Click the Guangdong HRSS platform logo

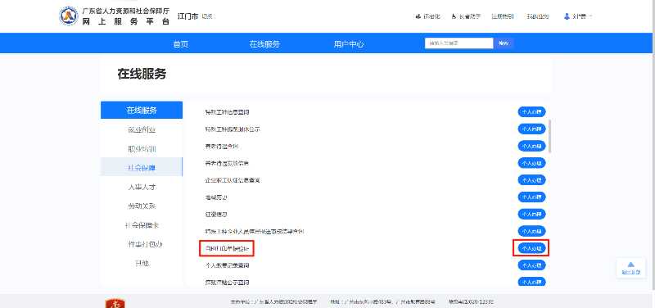tap(69, 16)
